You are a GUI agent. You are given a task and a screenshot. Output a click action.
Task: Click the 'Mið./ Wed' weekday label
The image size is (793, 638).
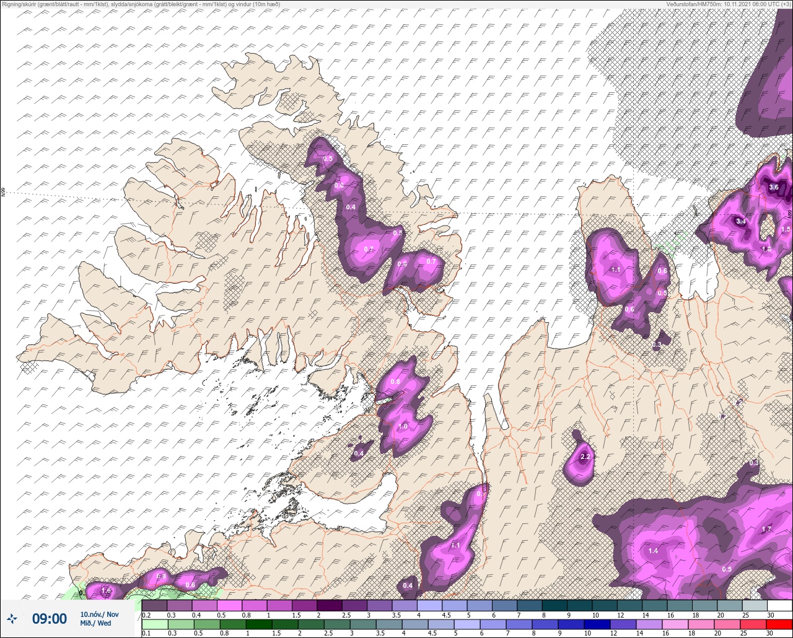(x=96, y=623)
